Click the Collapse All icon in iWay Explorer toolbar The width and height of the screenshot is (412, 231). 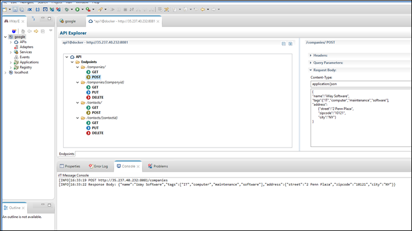coord(42,31)
